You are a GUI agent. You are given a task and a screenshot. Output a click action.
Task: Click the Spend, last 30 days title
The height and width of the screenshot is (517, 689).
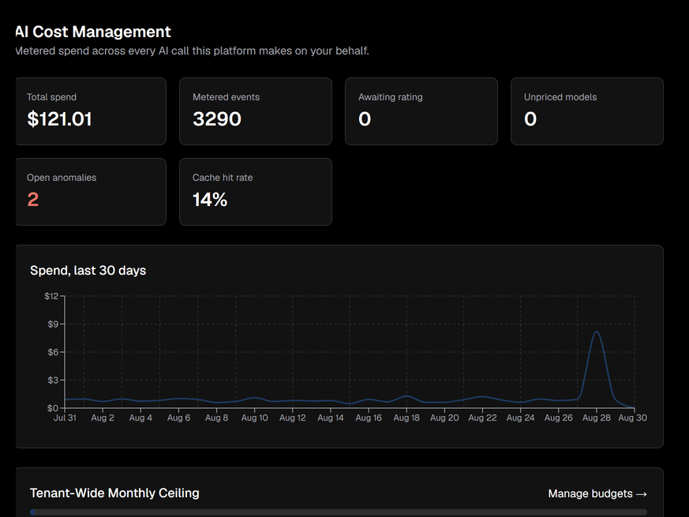88,271
